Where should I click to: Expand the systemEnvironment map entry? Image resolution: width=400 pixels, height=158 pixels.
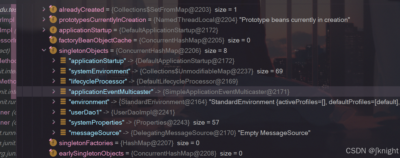pos(54,71)
